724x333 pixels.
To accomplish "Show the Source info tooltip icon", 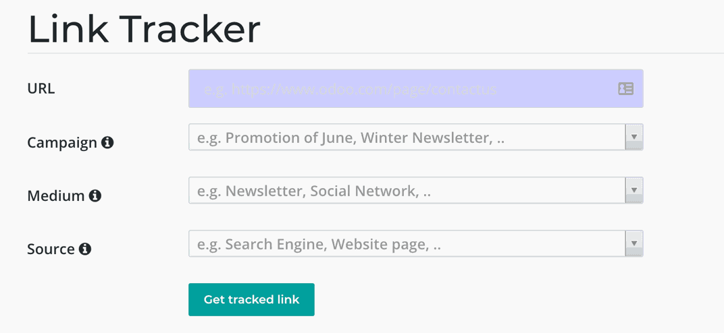I will 85,249.
